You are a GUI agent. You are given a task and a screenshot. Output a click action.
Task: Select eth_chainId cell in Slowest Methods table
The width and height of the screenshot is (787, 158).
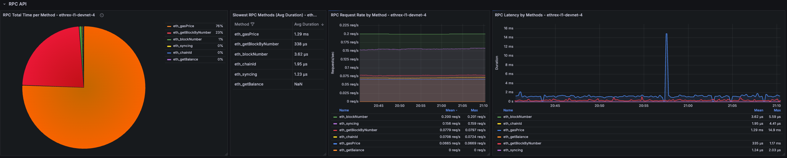click(x=262, y=64)
